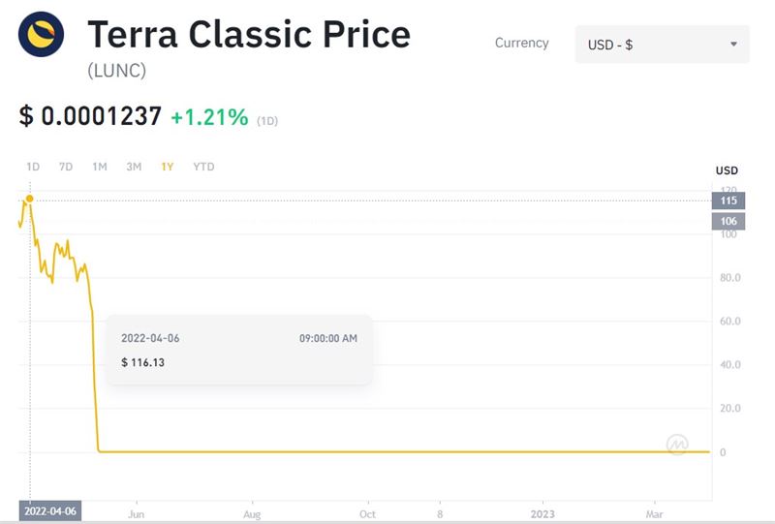Click the 115 price marker on the axis

[x=728, y=200]
